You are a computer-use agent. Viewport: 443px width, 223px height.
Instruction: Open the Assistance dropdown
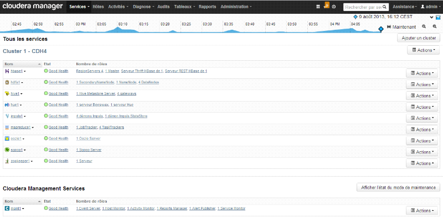pyautogui.click(x=405, y=7)
